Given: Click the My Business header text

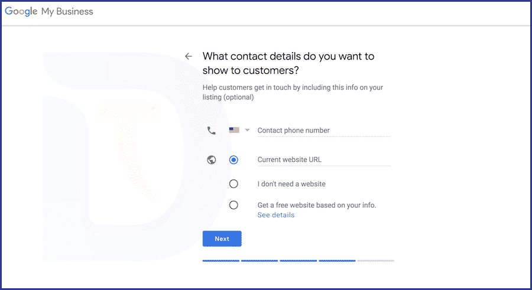Looking at the screenshot, I should tap(67, 12).
